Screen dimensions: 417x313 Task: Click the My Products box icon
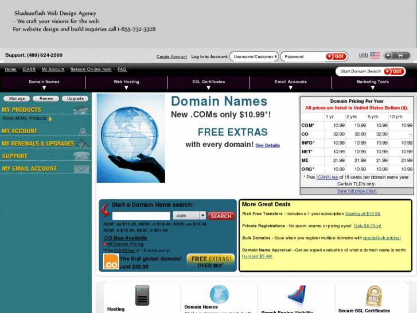click(x=81, y=110)
